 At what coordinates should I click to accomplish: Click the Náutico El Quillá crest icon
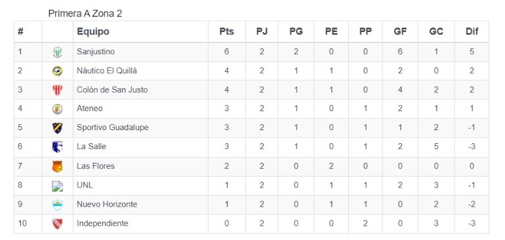[57, 71]
